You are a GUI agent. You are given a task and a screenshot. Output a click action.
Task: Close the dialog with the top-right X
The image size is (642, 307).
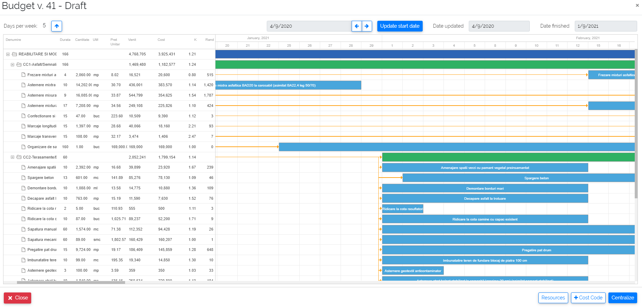click(637, 6)
